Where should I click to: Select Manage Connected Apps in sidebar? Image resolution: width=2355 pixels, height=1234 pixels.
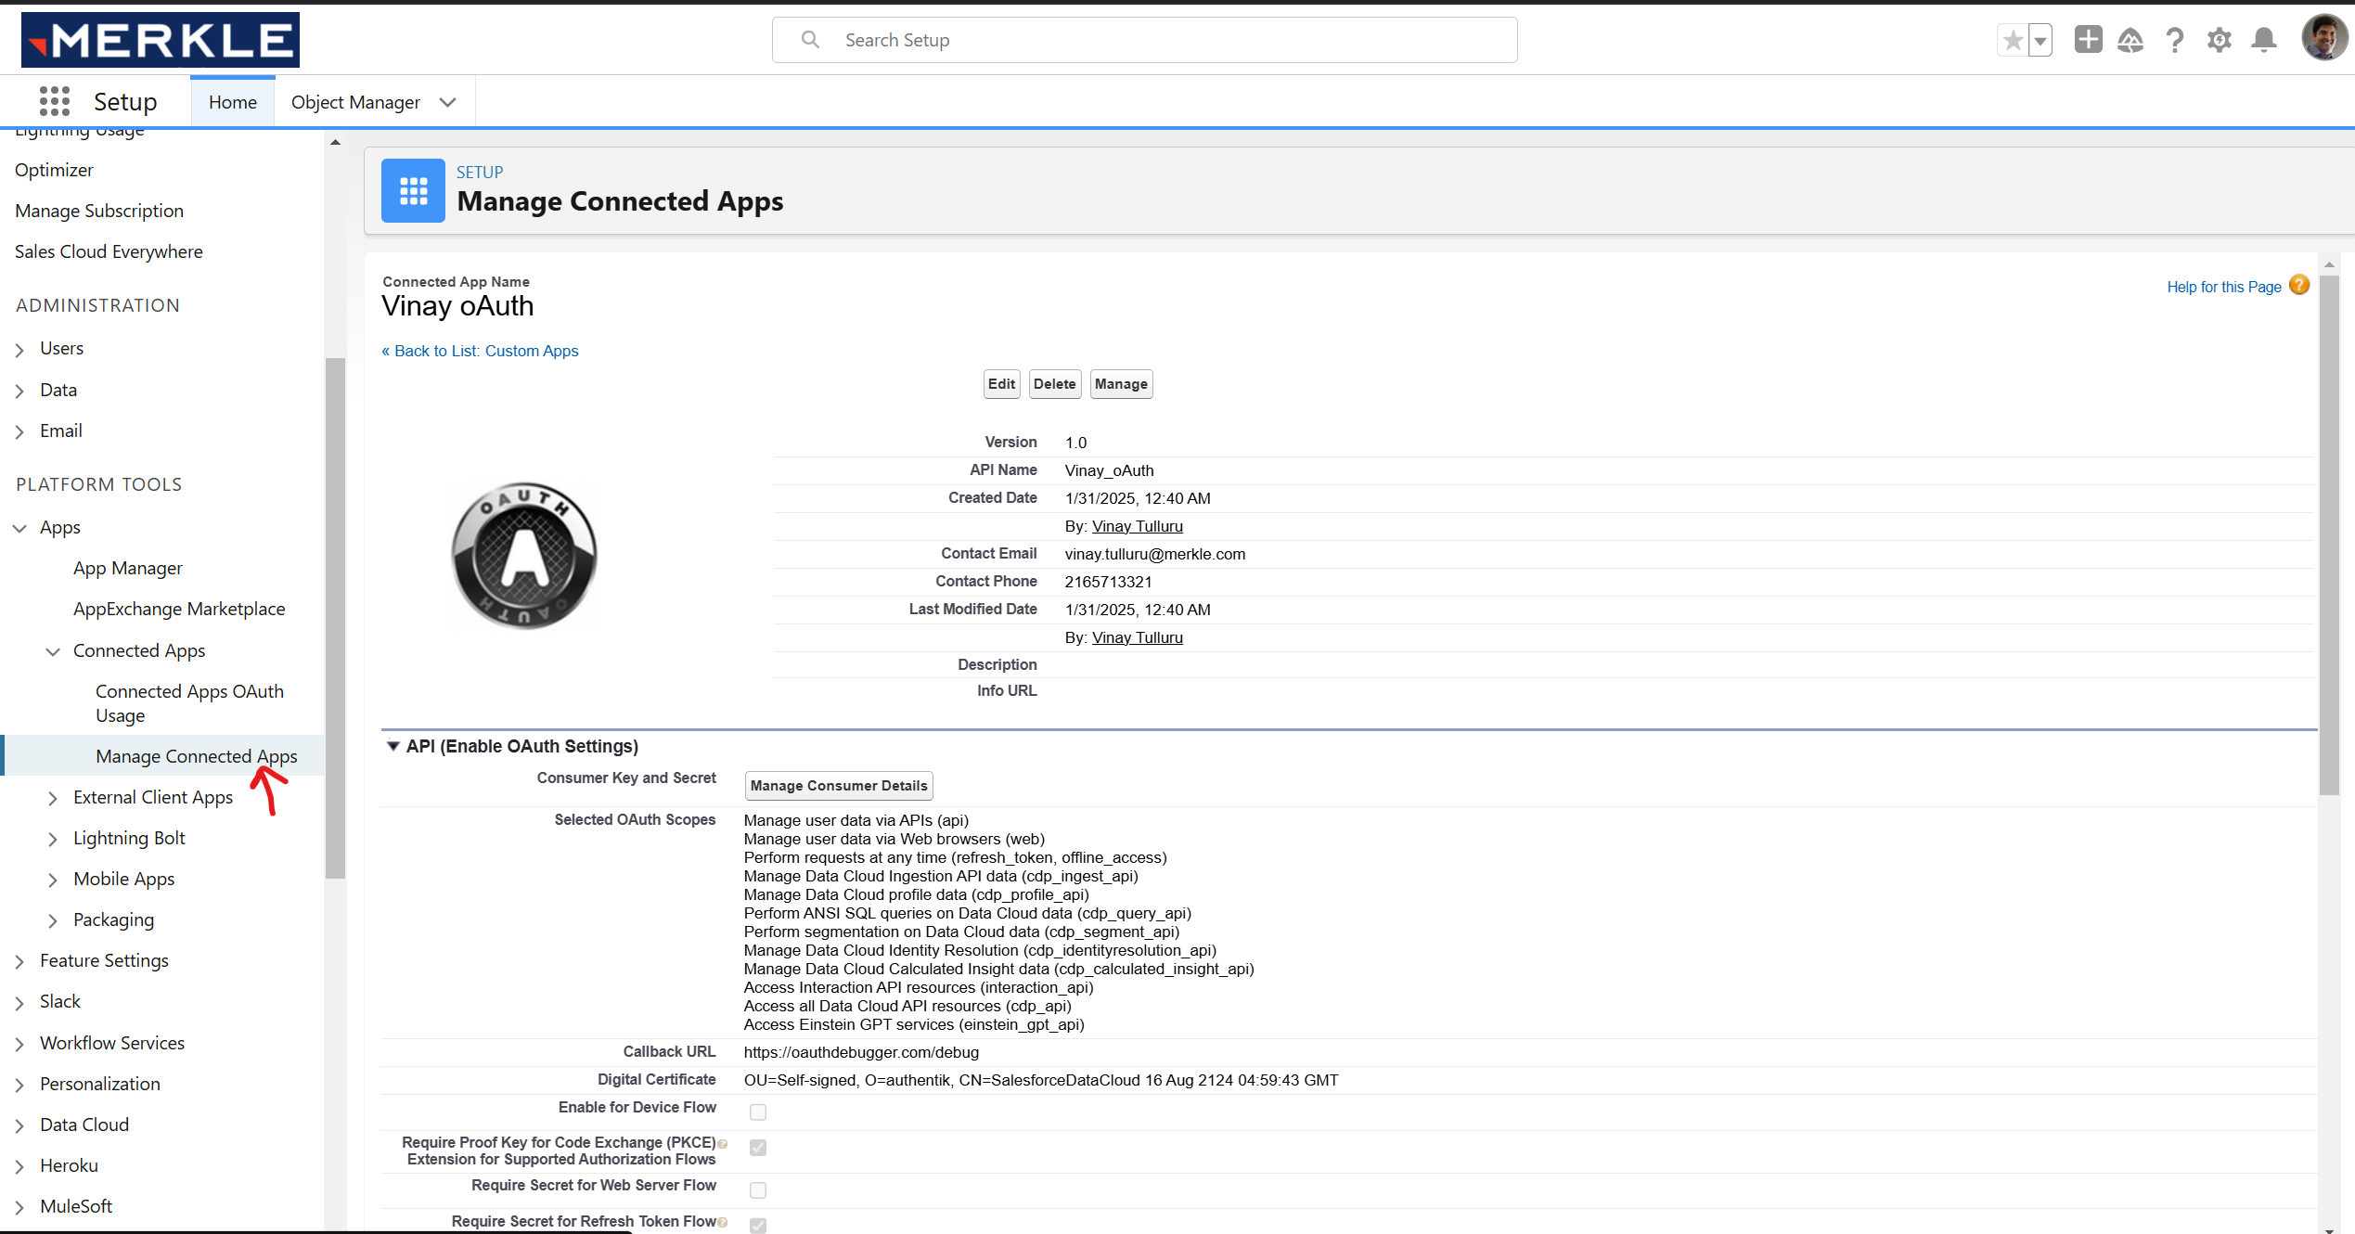pos(197,756)
